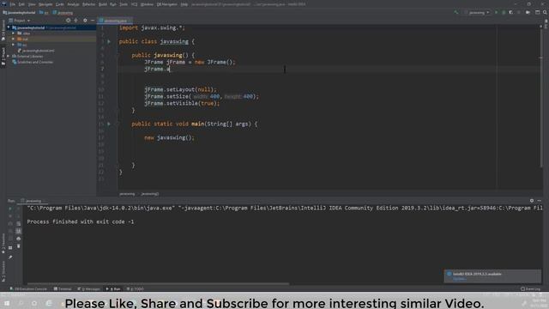Expand the out folder
The image size is (549, 309).
pos(14,39)
